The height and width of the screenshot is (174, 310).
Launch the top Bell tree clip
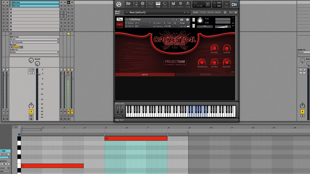coord(11,3)
